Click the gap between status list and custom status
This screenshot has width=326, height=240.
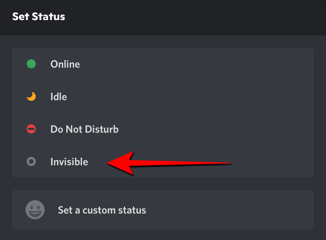[x=163, y=184]
